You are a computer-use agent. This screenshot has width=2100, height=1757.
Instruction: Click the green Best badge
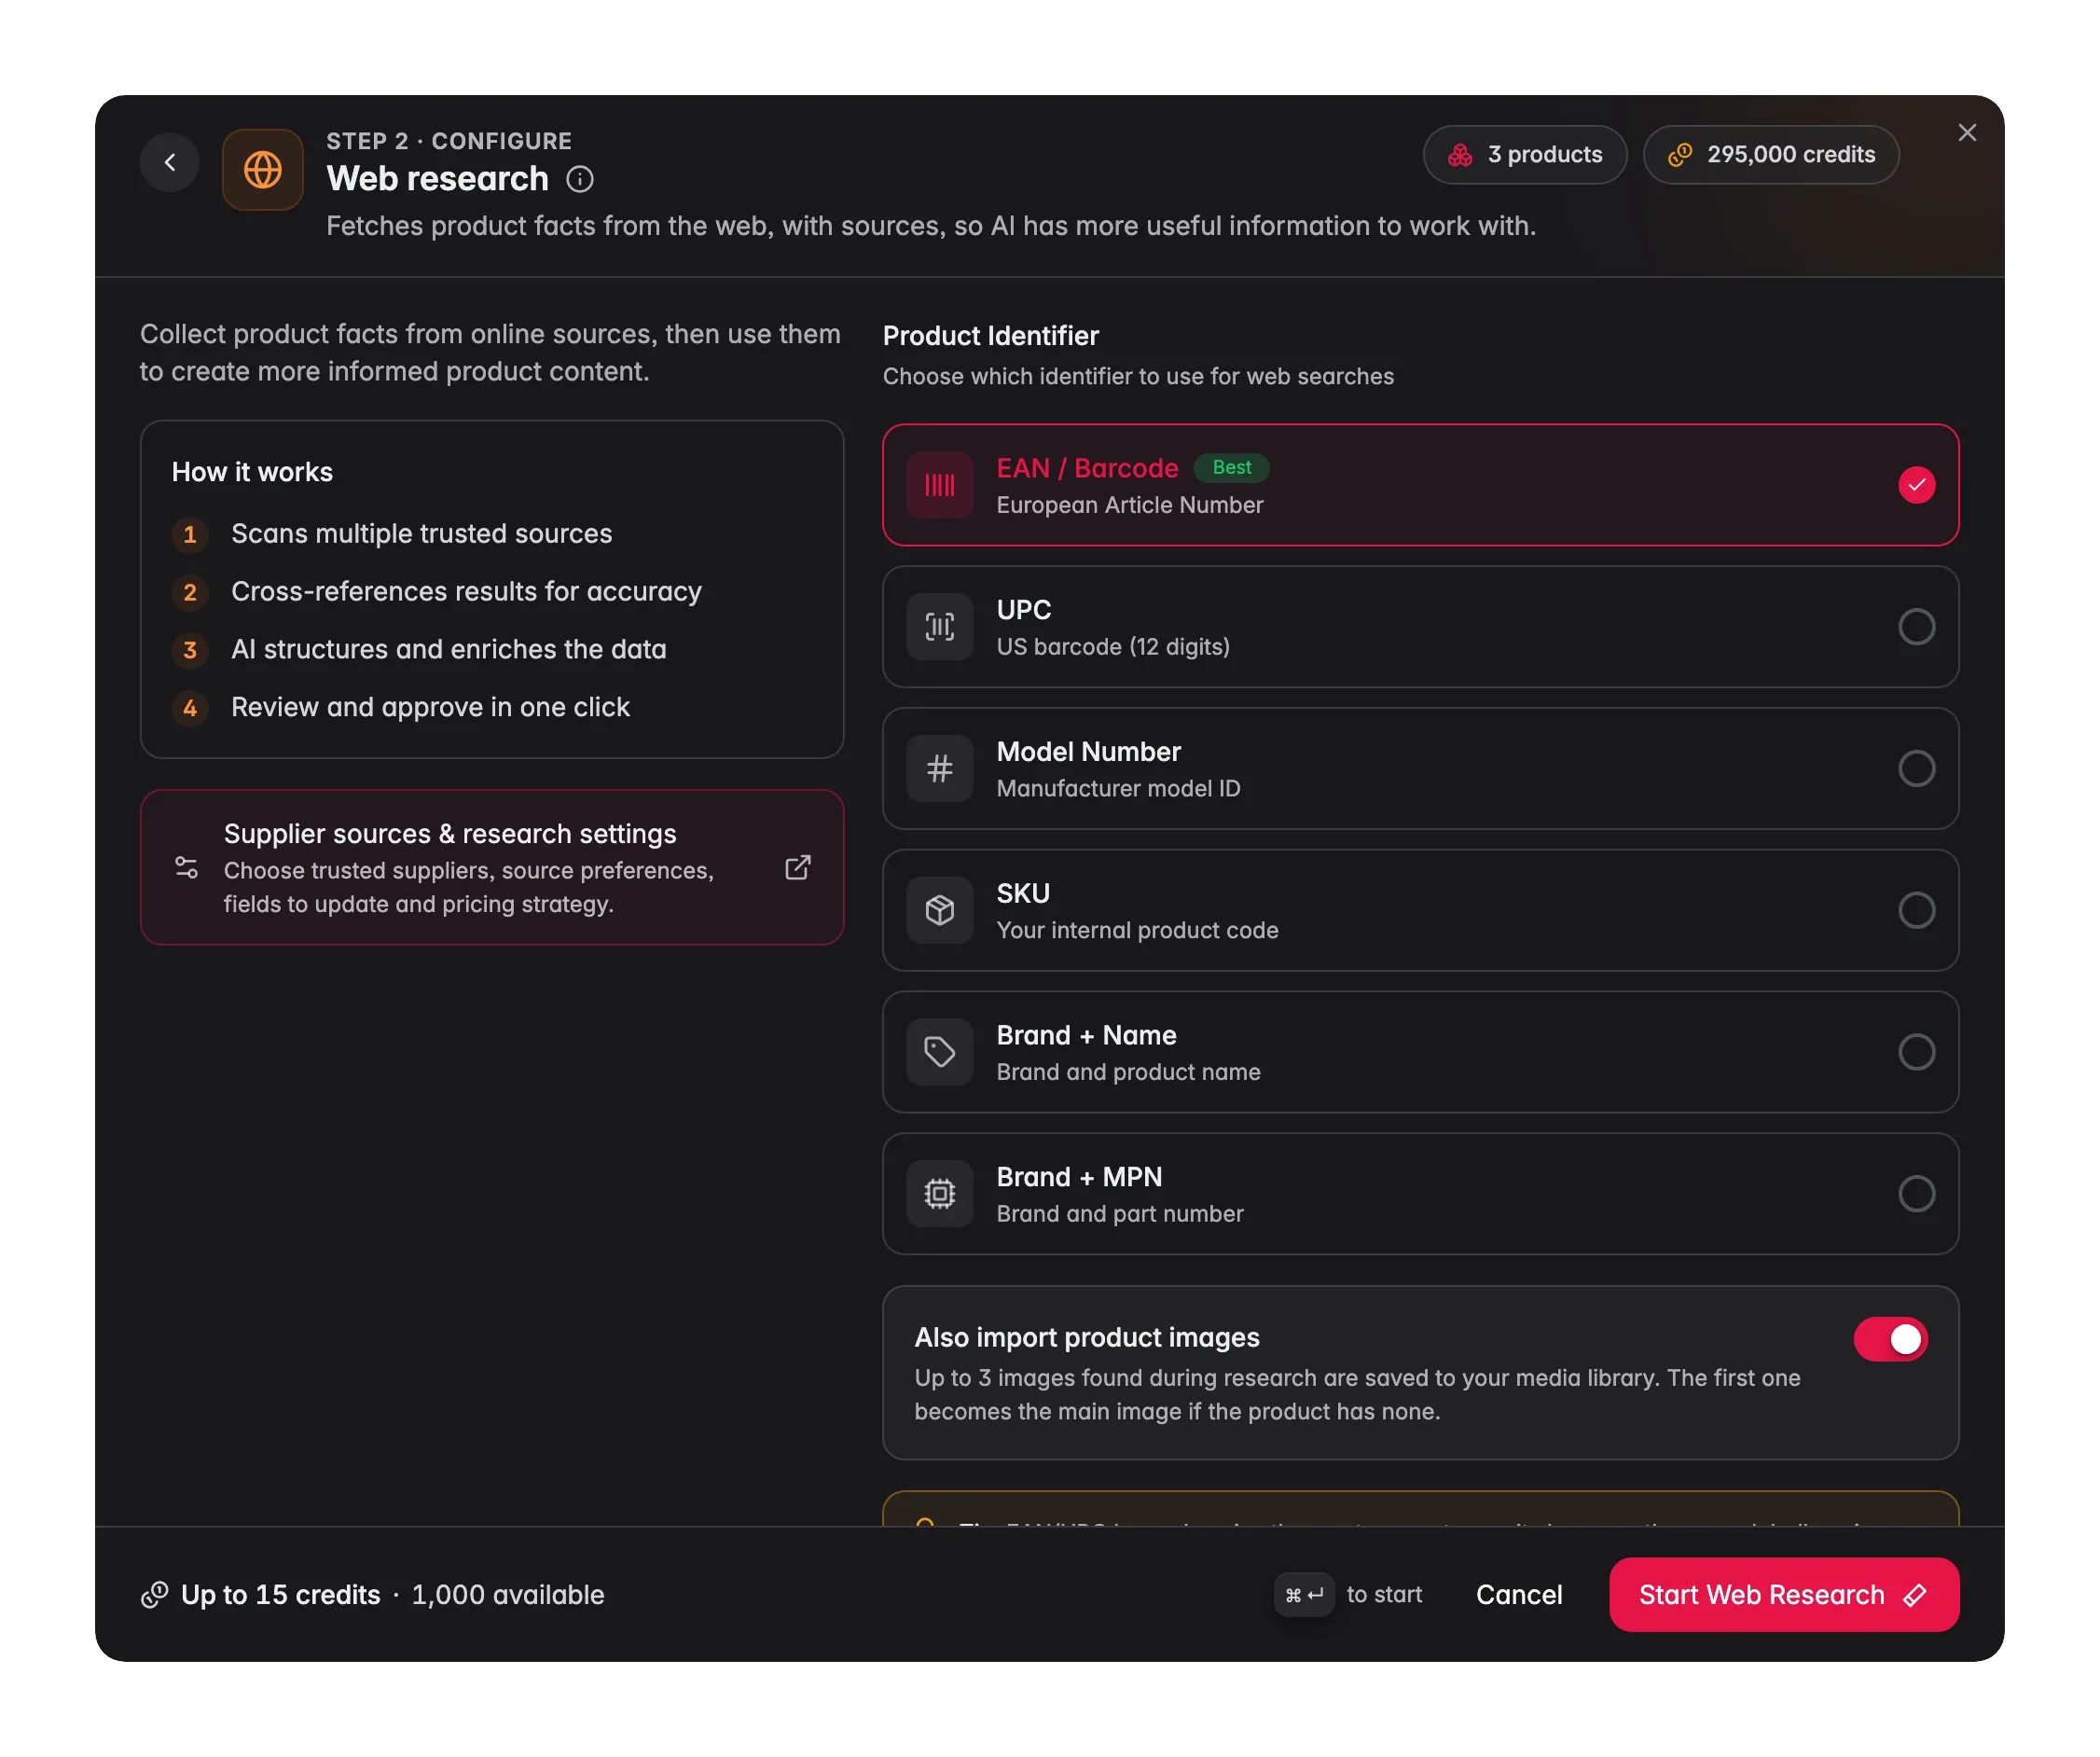pos(1231,467)
